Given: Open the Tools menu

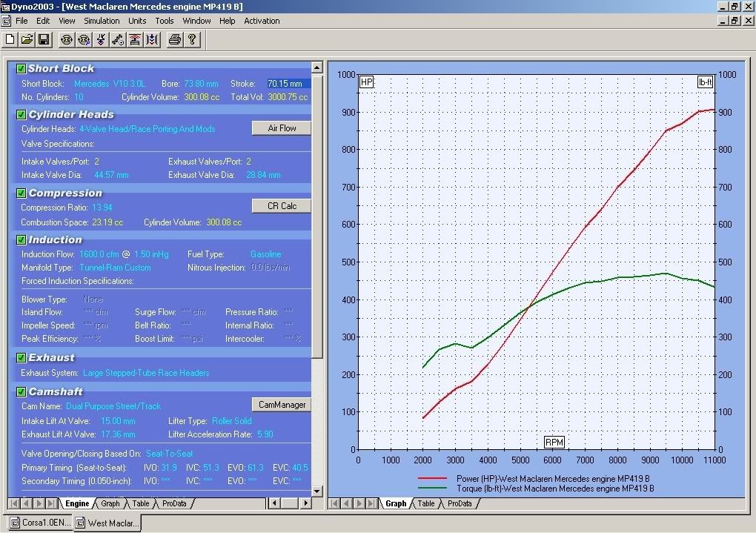Looking at the screenshot, I should [x=165, y=21].
